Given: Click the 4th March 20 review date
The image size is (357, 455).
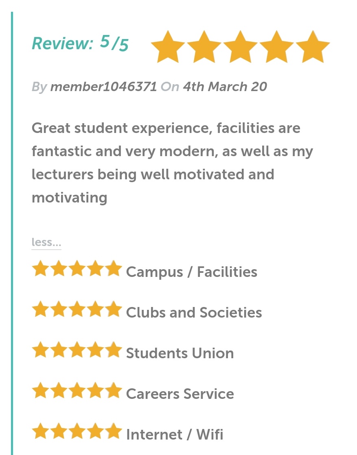Looking at the screenshot, I should coord(225,87).
